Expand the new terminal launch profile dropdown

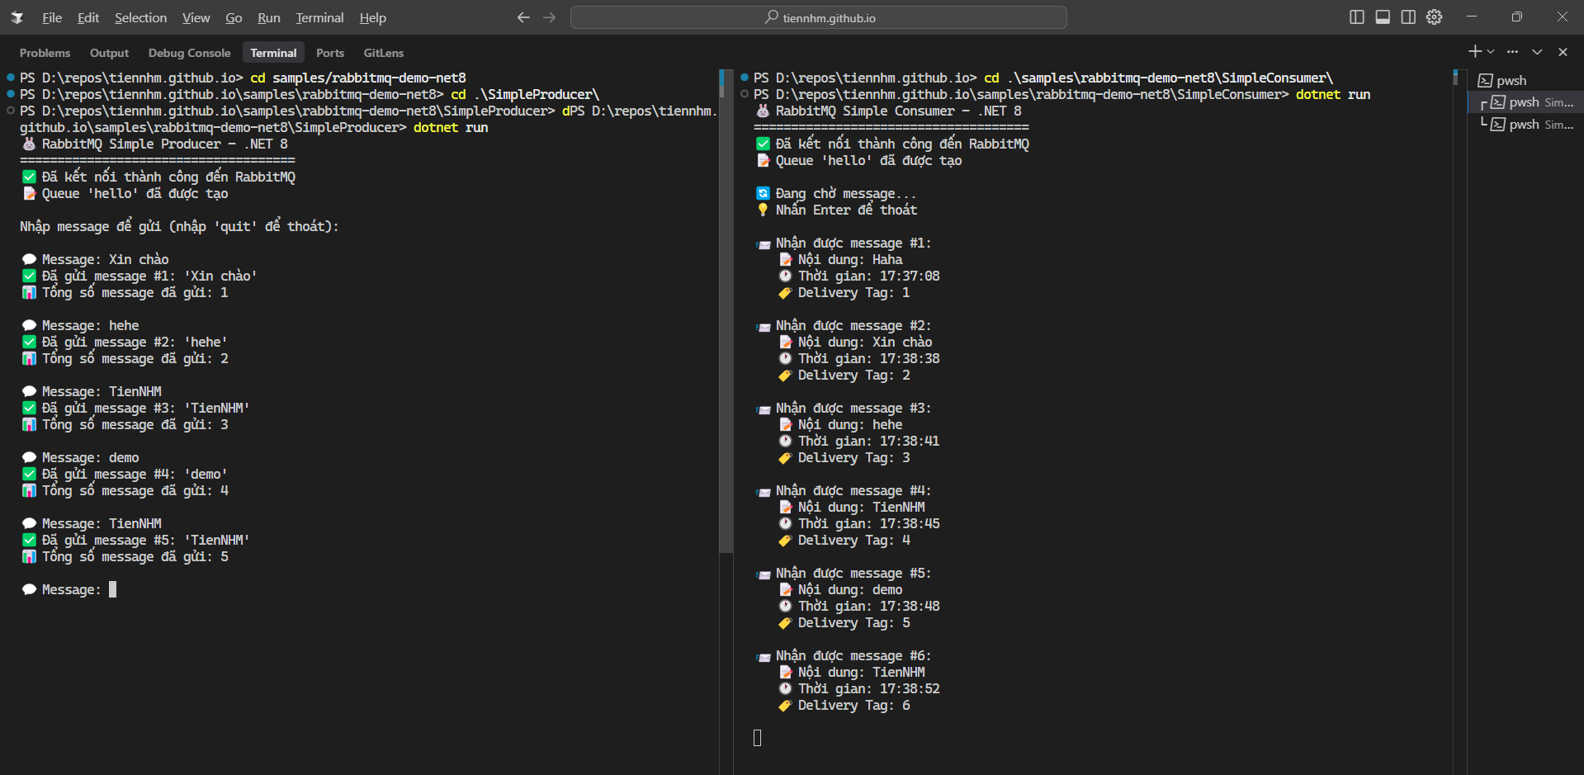[1491, 51]
